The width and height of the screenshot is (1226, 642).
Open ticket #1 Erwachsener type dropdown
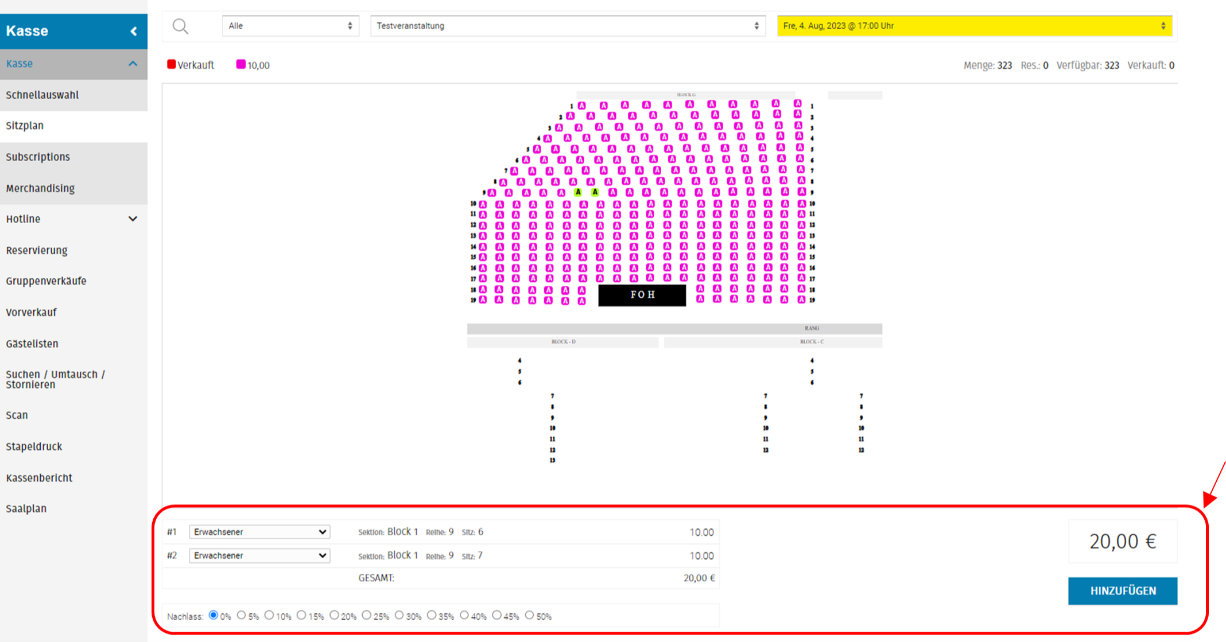[x=259, y=532]
